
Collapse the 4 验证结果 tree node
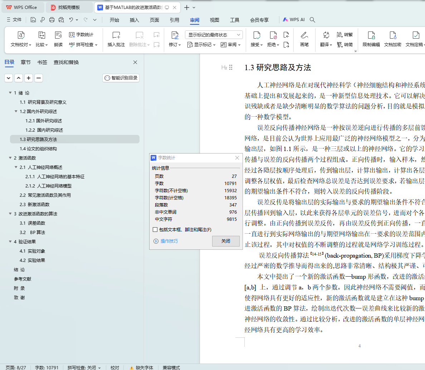(x=10, y=242)
